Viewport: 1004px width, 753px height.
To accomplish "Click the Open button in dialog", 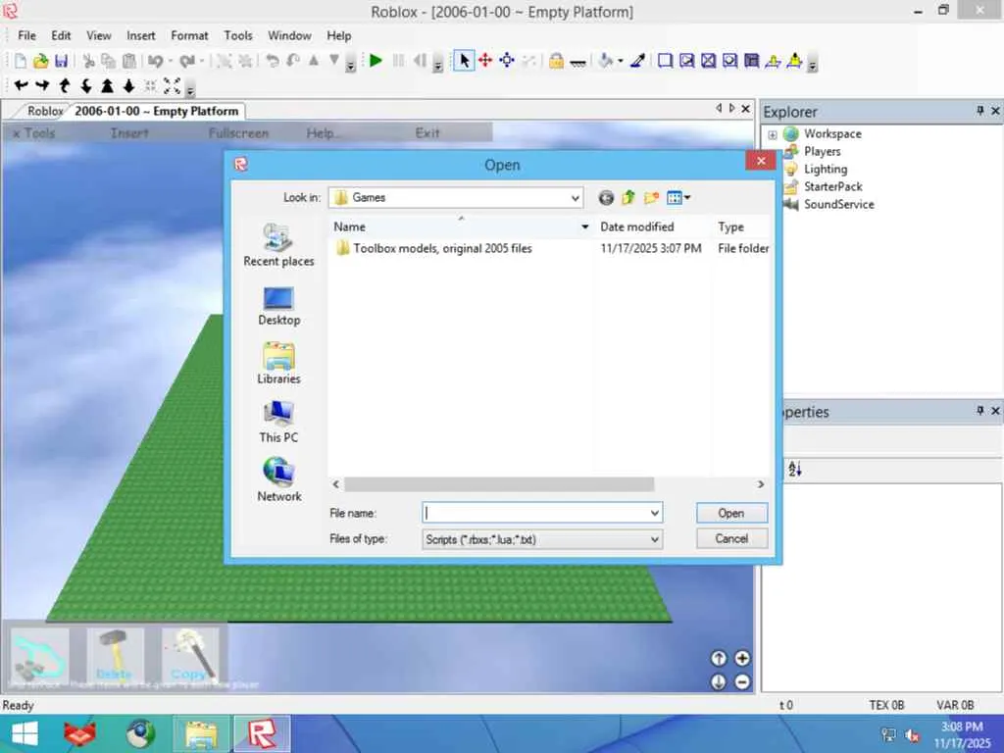I will (731, 514).
